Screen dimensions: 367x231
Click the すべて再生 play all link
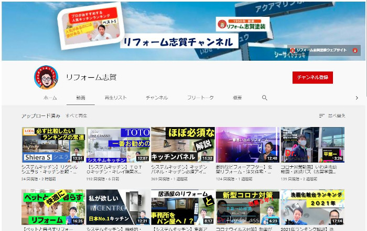click(77, 115)
